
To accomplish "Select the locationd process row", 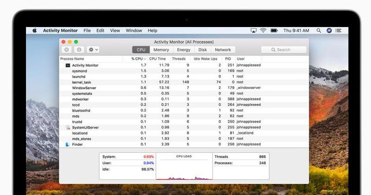I will [x=184, y=133].
